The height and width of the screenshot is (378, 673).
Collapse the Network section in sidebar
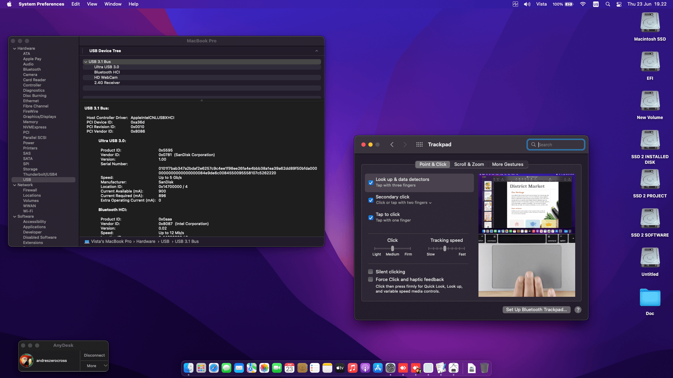(x=15, y=185)
